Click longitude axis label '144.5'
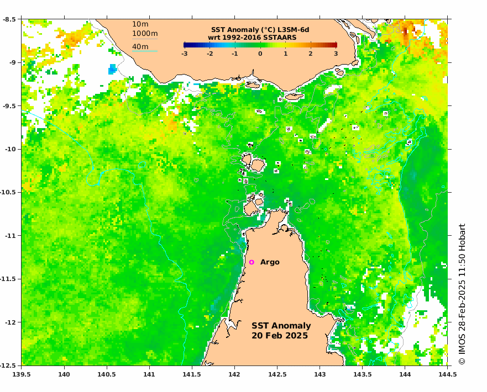Screen dimensions: 487x392 [448, 374]
